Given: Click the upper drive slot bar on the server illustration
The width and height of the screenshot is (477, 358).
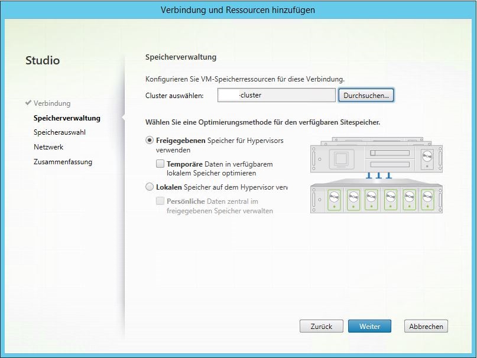Looking at the screenshot, I should (390, 153).
